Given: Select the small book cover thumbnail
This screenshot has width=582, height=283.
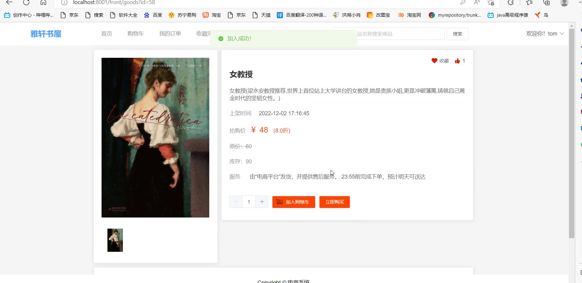Looking at the screenshot, I should [115, 240].
